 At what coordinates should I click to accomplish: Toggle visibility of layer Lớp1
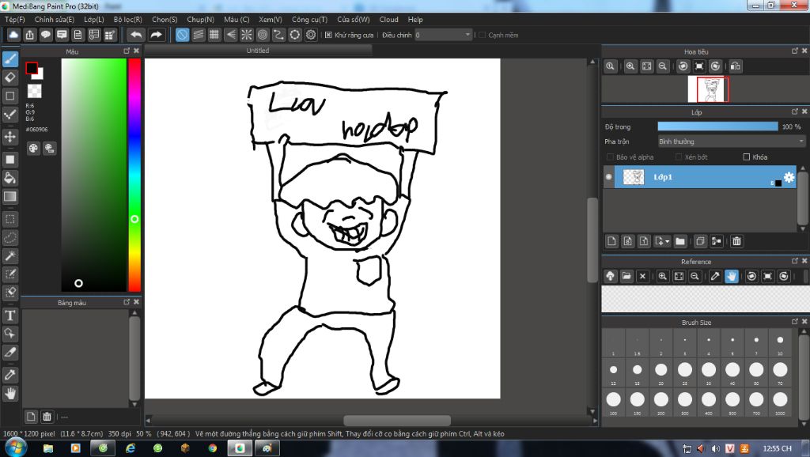pos(608,177)
